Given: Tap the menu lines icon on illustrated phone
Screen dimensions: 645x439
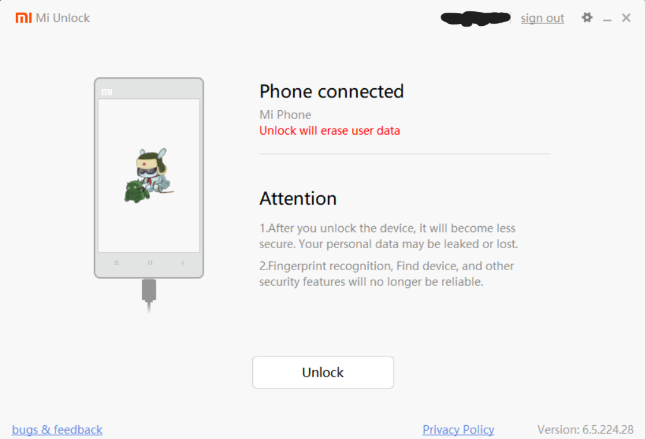Looking at the screenshot, I should tap(117, 263).
